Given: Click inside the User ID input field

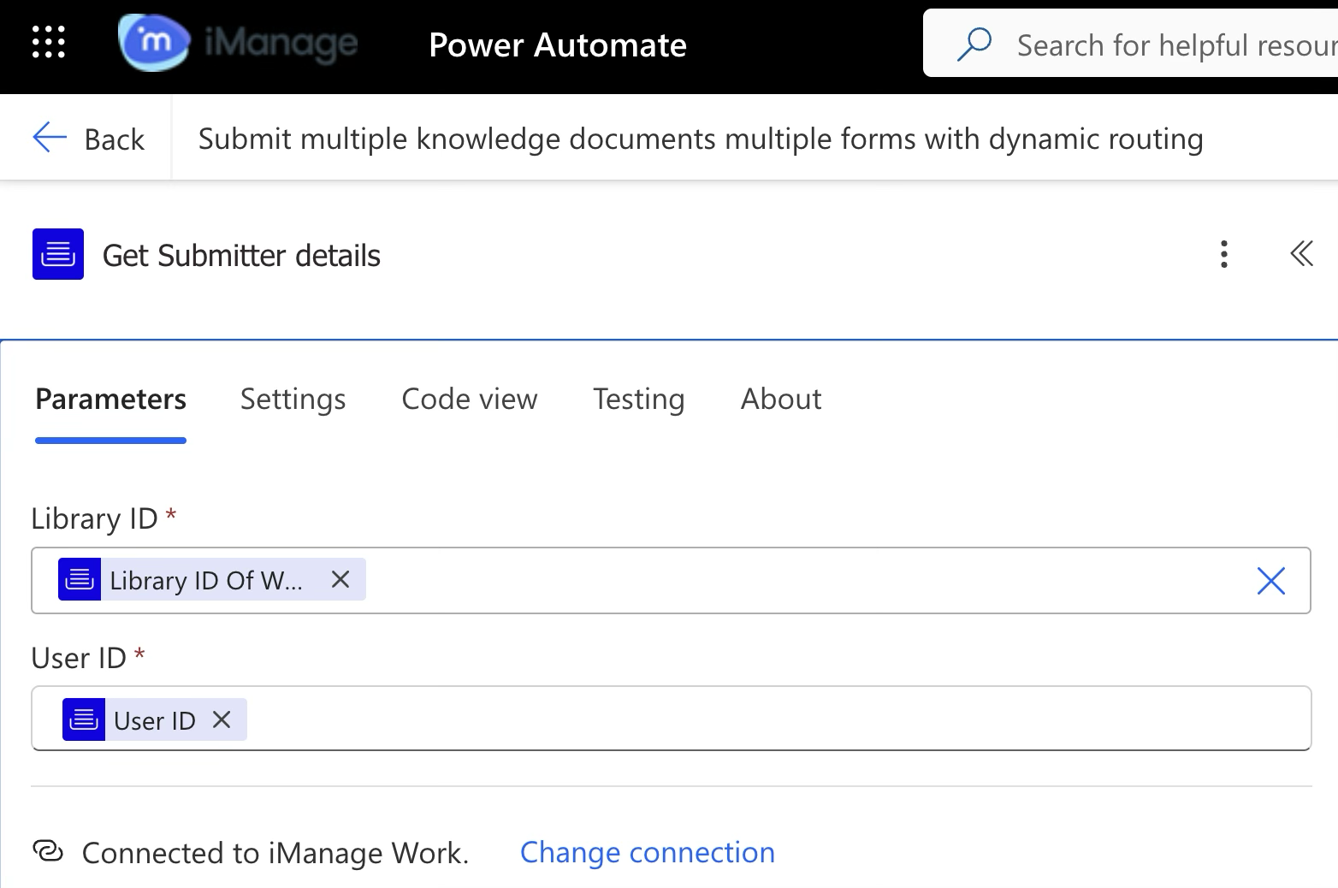Looking at the screenshot, I should pos(671,719).
